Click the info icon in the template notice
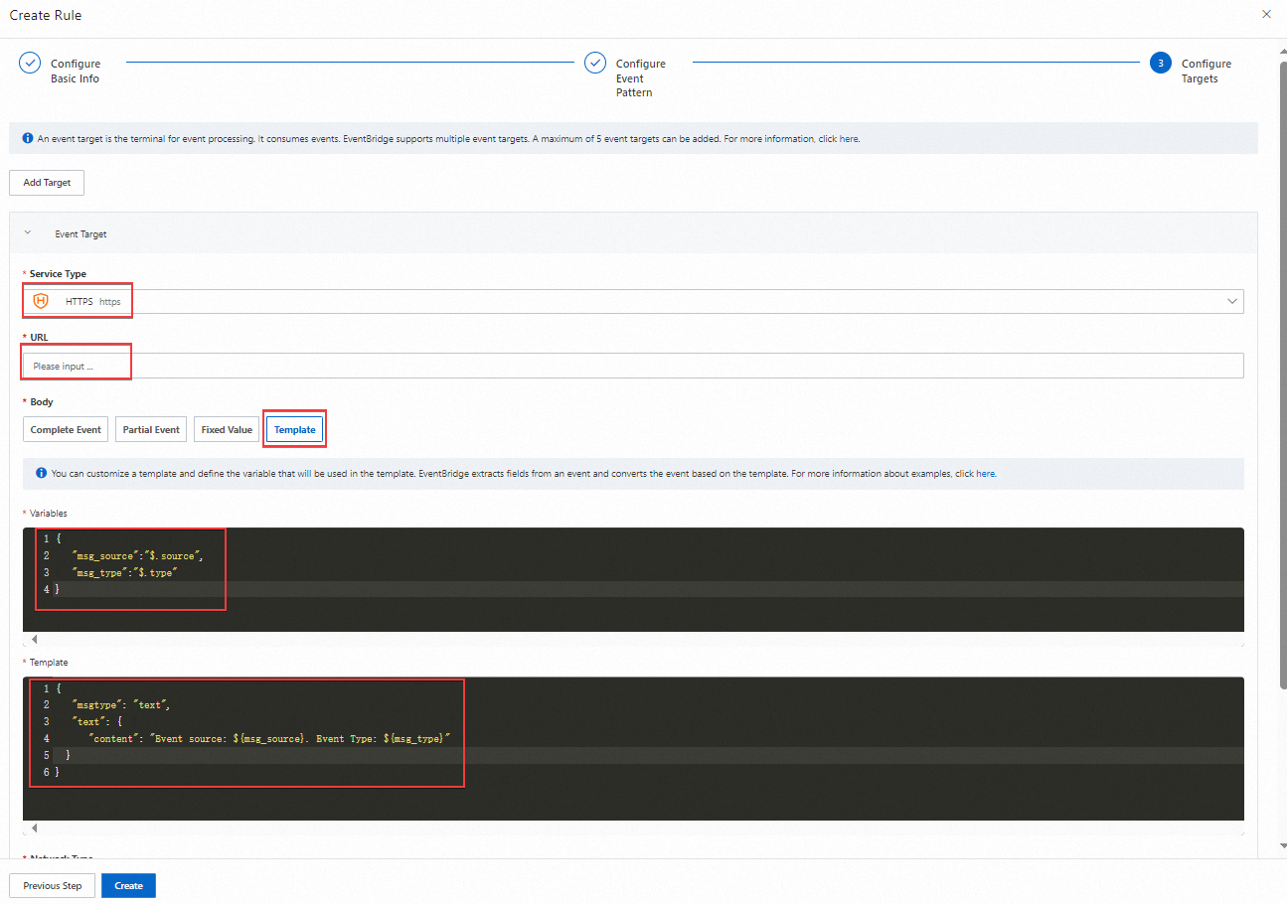This screenshot has height=904, width=1287. coord(42,473)
